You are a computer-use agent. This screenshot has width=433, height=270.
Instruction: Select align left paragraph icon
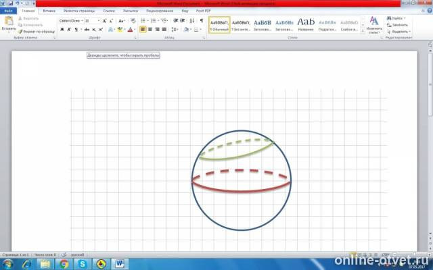143,30
